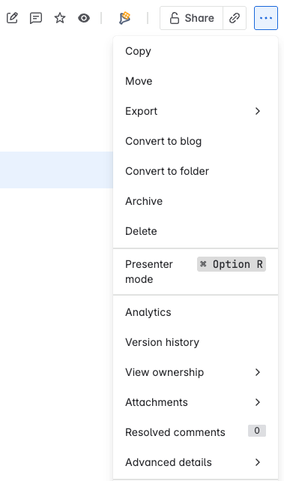The width and height of the screenshot is (284, 481).
Task: Close the more actions ellipsis menu
Action: pyautogui.click(x=266, y=18)
